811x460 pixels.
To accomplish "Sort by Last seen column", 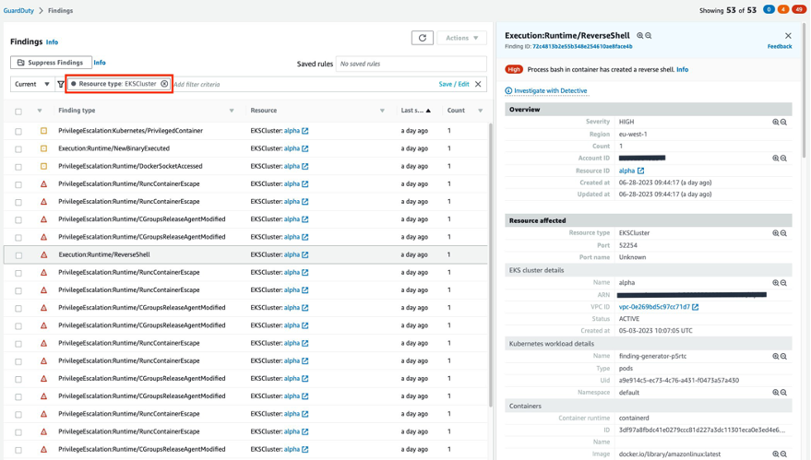I will 416,111.
